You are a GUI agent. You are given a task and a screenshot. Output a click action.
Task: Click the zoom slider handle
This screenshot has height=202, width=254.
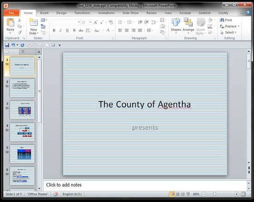click(214, 194)
